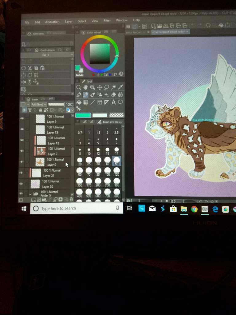Hide Layer 7 using its eye icon
Screen dimensions: 236x315
pyautogui.click(x=22, y=151)
